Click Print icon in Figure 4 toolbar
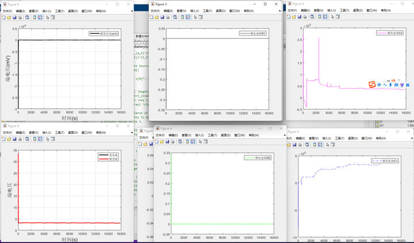The width and height of the screenshot is (414, 243). [x=173, y=142]
